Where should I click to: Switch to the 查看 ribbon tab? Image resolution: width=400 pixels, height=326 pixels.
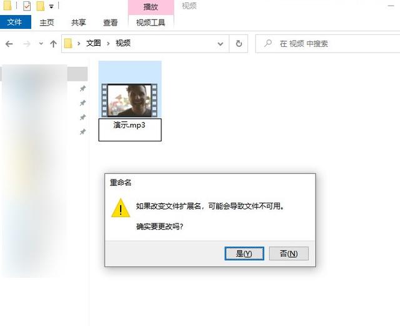point(110,23)
